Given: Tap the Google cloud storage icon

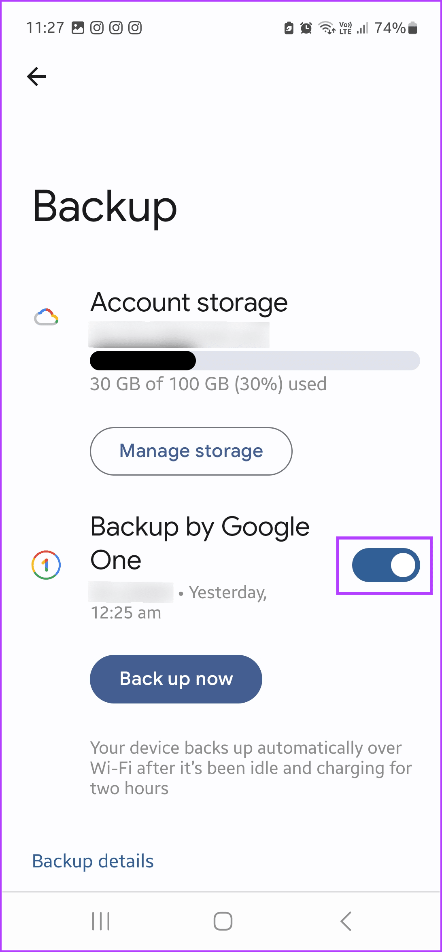Looking at the screenshot, I should [46, 317].
